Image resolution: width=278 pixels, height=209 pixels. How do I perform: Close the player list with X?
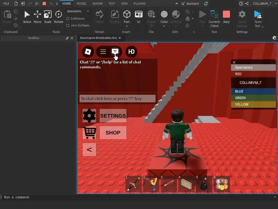click(234, 62)
